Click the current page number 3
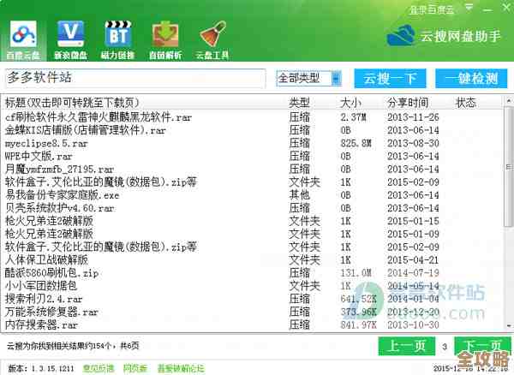The width and height of the screenshot is (514, 375). click(445, 347)
